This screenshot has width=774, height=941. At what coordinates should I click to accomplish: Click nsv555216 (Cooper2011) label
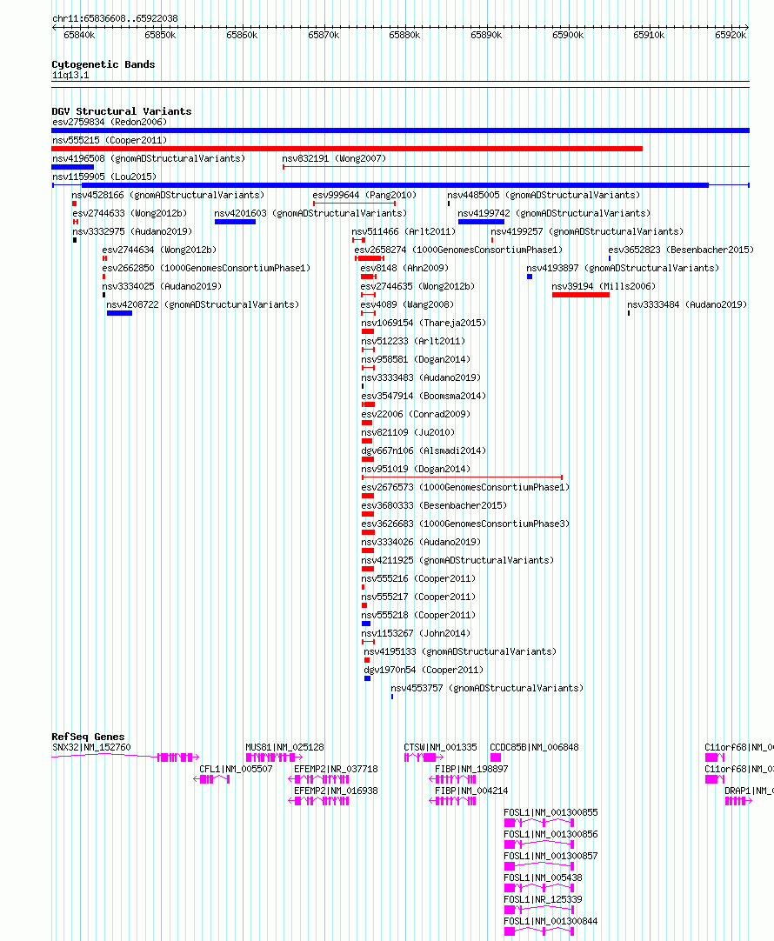click(x=419, y=578)
